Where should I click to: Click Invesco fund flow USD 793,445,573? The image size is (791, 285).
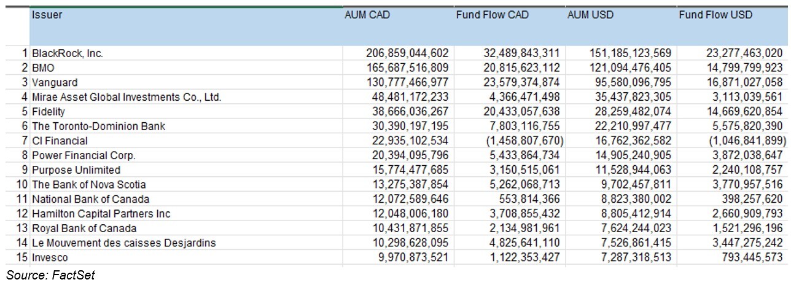click(753, 257)
